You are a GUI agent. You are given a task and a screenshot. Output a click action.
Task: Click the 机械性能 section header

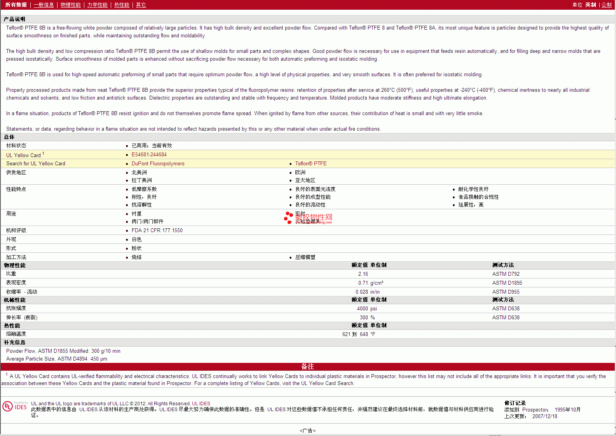coord(14,300)
